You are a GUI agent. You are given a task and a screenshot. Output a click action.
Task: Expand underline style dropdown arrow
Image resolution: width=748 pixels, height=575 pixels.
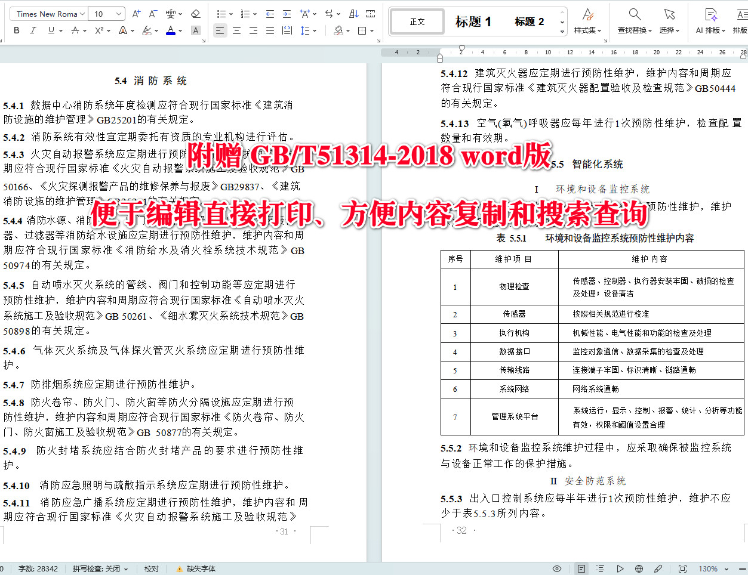[x=61, y=30]
